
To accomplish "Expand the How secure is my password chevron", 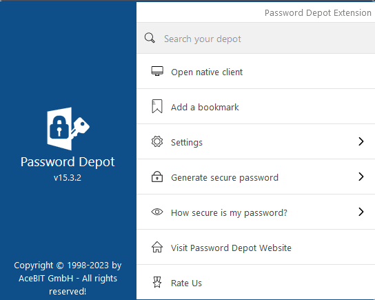I will (x=361, y=212).
